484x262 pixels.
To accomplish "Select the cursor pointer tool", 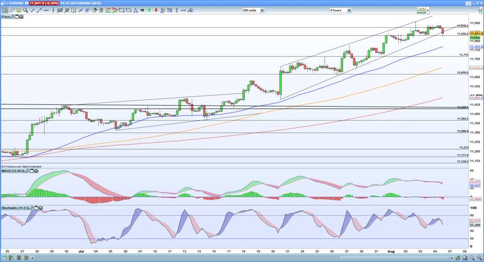I will coord(5,10).
